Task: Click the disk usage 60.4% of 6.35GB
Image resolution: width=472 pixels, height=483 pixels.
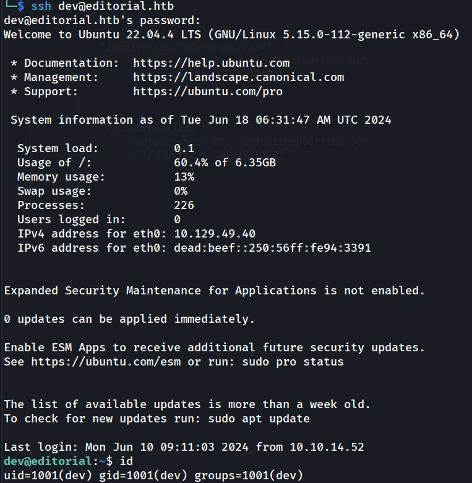Action: (225, 163)
